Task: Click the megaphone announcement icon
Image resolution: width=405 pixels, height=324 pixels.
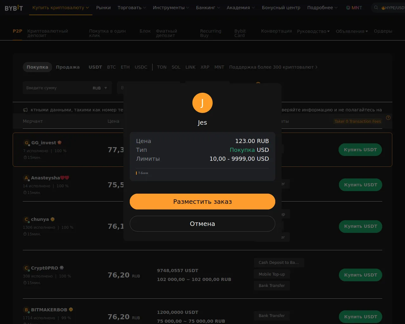Action: (25, 110)
